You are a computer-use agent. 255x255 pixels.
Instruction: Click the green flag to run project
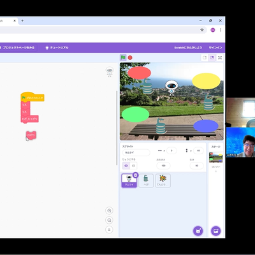click(123, 57)
